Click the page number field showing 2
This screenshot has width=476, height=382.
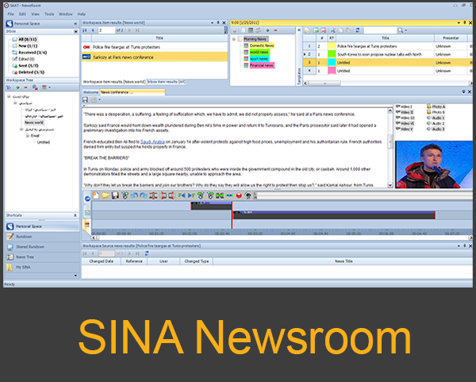tap(106, 30)
